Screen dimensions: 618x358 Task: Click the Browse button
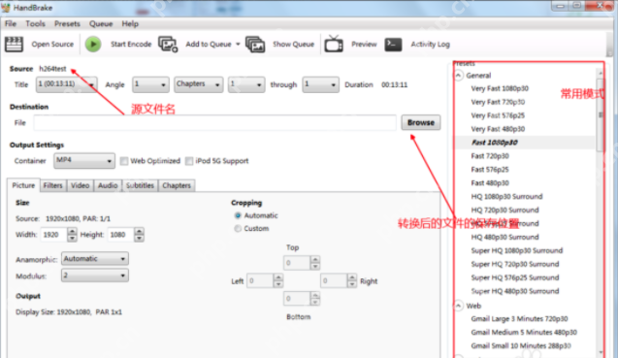point(421,122)
